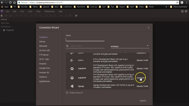Viewport: 189px width, 106px height.
Task: Select OneDrive connection type
Action: (x=43, y=77)
